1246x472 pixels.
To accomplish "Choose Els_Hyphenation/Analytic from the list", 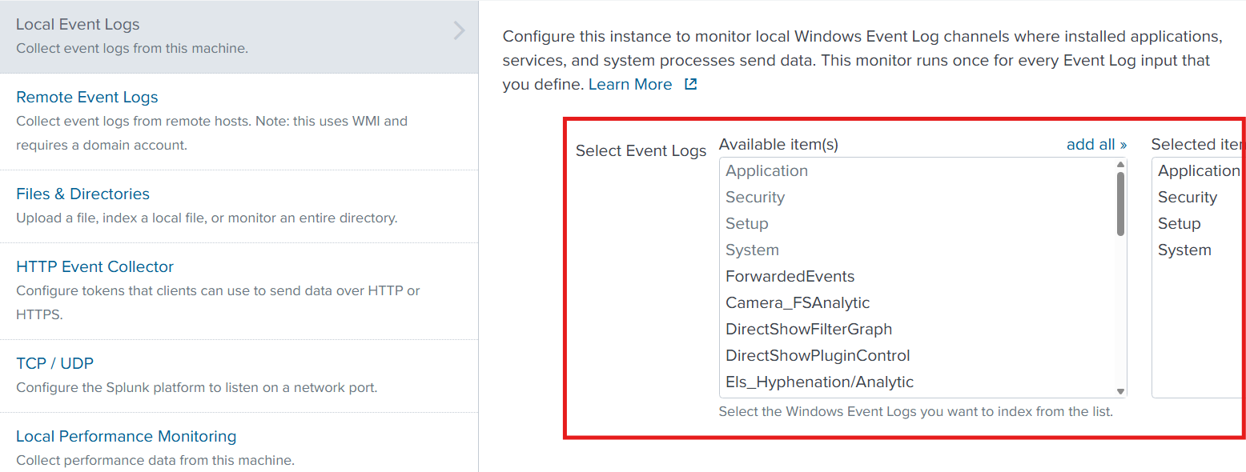I will click(x=819, y=382).
